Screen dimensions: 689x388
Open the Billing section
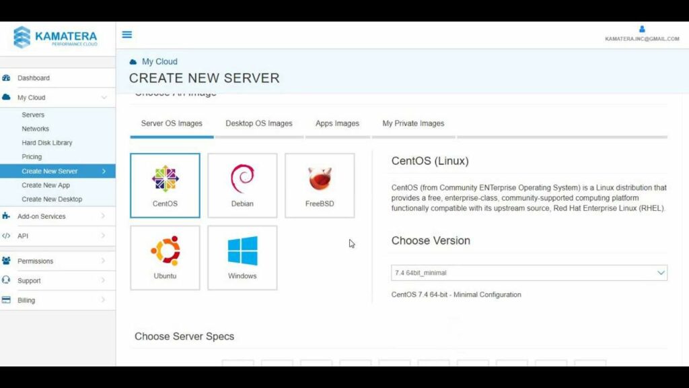[x=26, y=300]
